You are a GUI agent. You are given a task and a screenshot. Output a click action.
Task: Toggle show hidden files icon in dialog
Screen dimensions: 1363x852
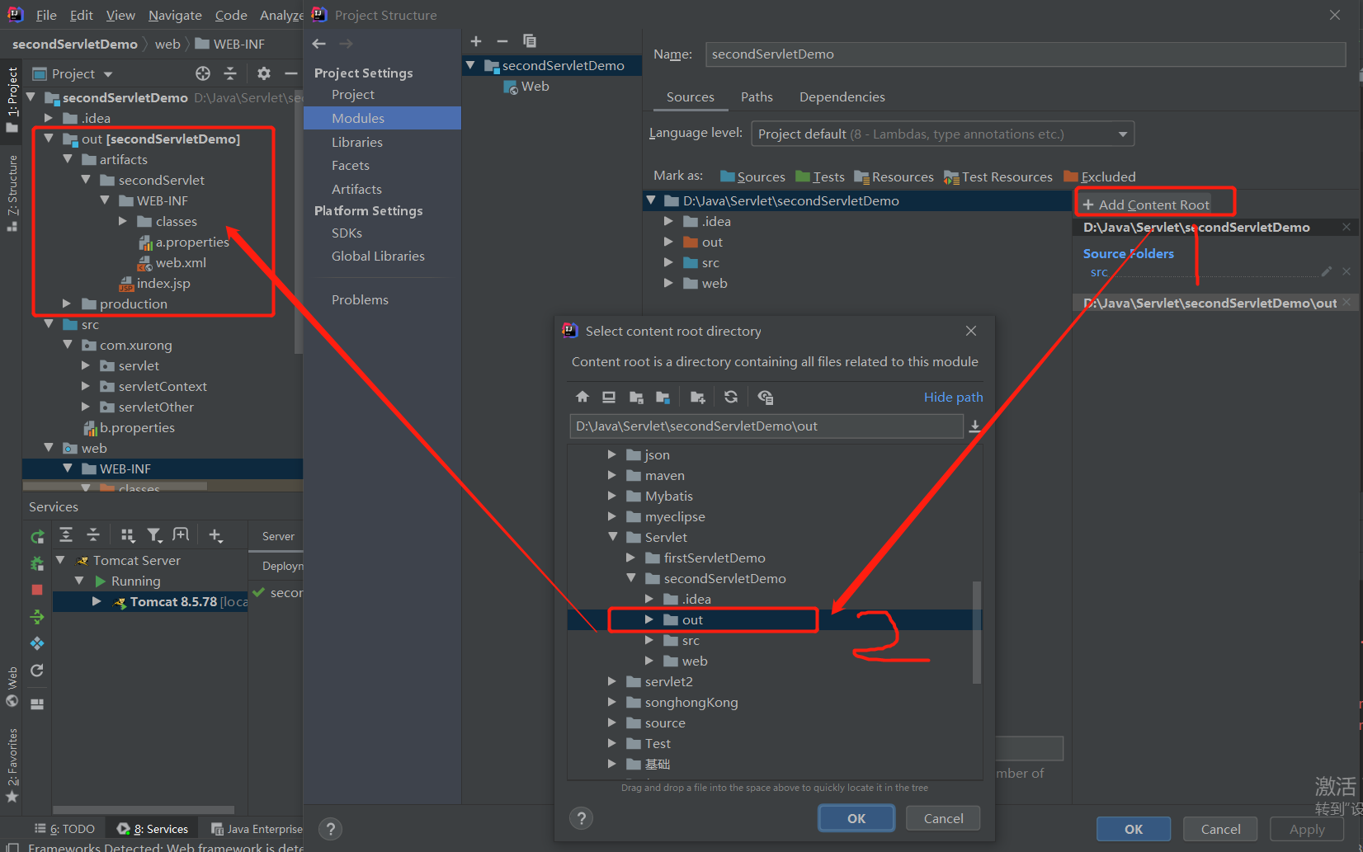(766, 397)
